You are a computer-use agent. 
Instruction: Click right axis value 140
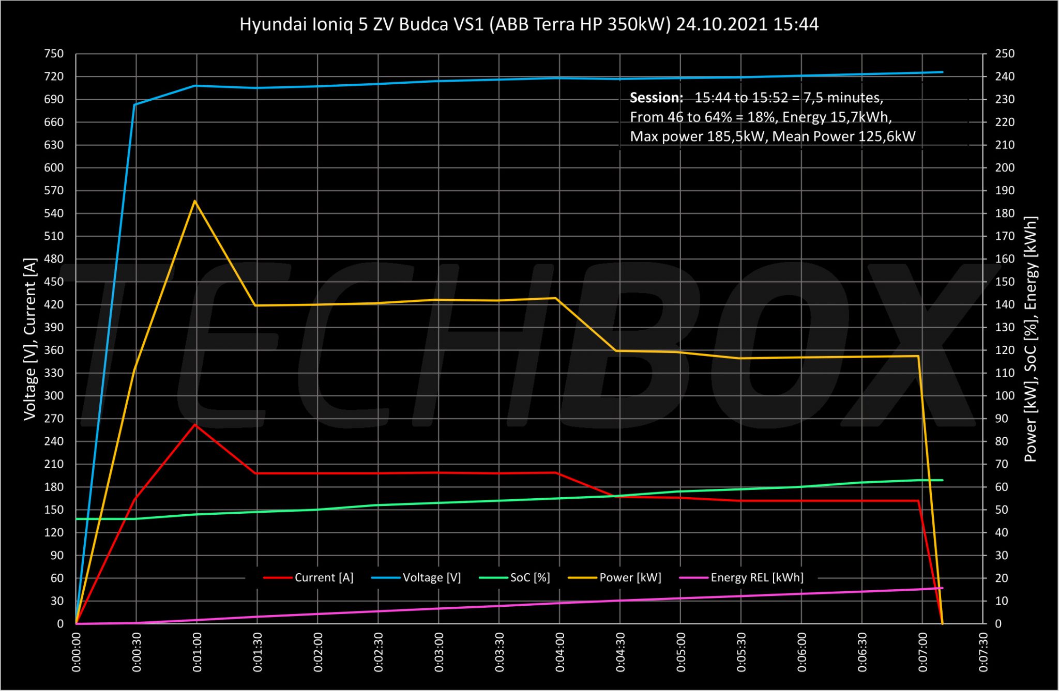(x=1005, y=304)
